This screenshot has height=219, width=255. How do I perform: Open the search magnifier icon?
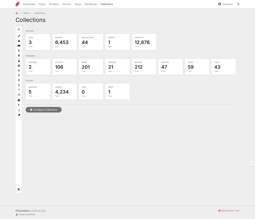point(238,4)
